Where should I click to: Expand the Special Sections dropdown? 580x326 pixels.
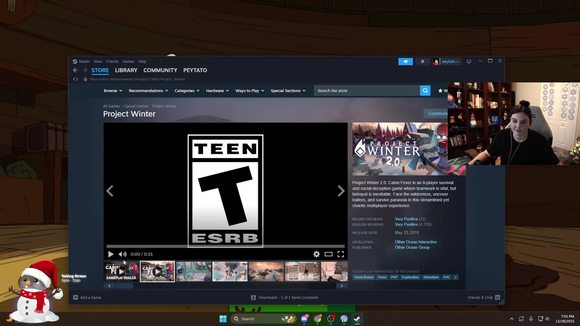point(288,91)
